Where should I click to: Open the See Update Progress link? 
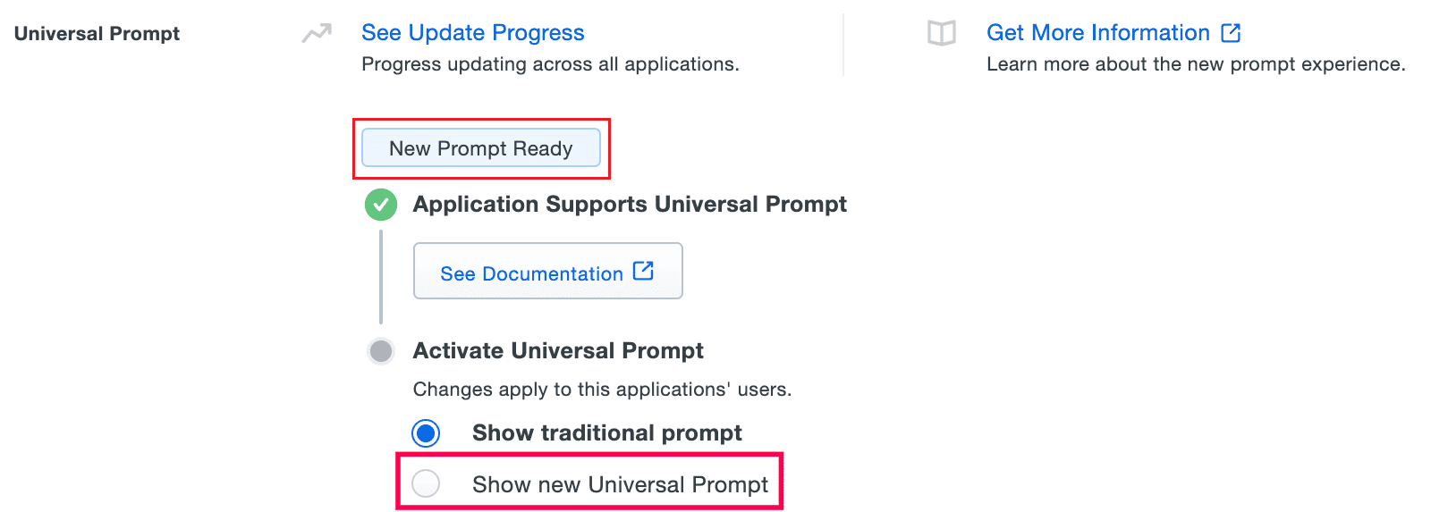472,33
